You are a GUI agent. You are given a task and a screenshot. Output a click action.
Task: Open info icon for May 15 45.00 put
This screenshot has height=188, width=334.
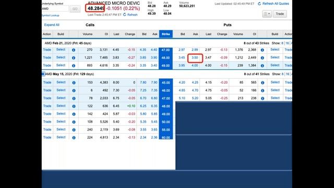click(x=263, y=83)
